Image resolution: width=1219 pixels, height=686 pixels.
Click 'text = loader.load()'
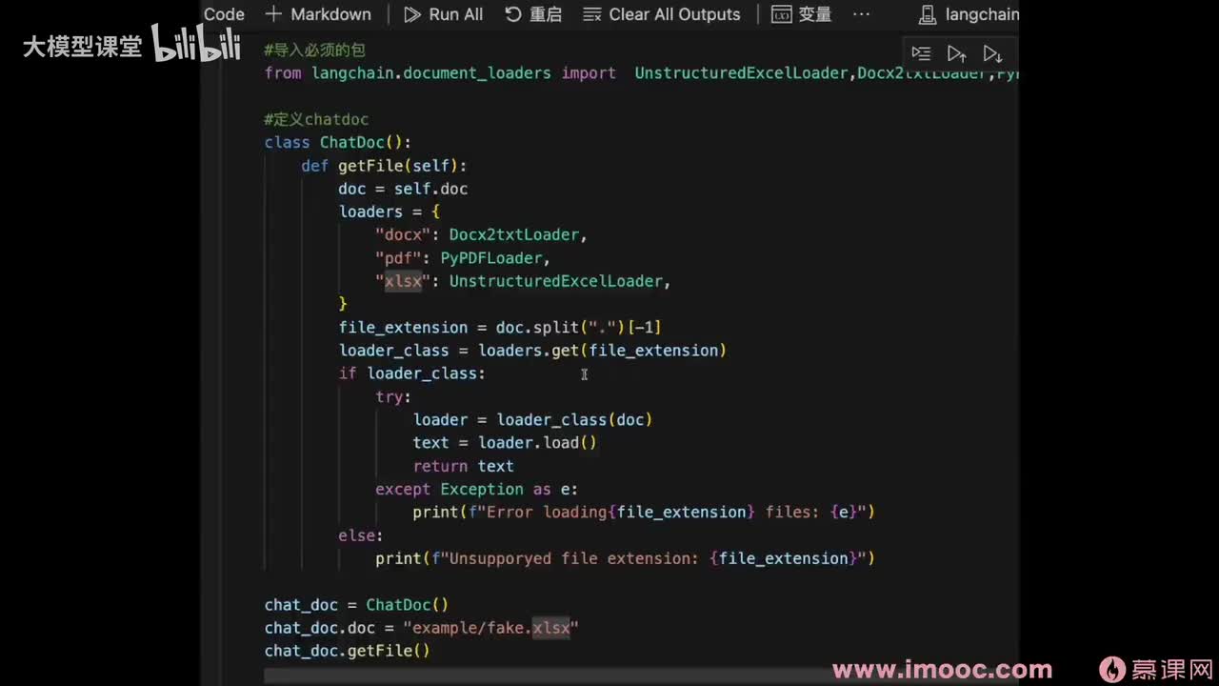505,443
